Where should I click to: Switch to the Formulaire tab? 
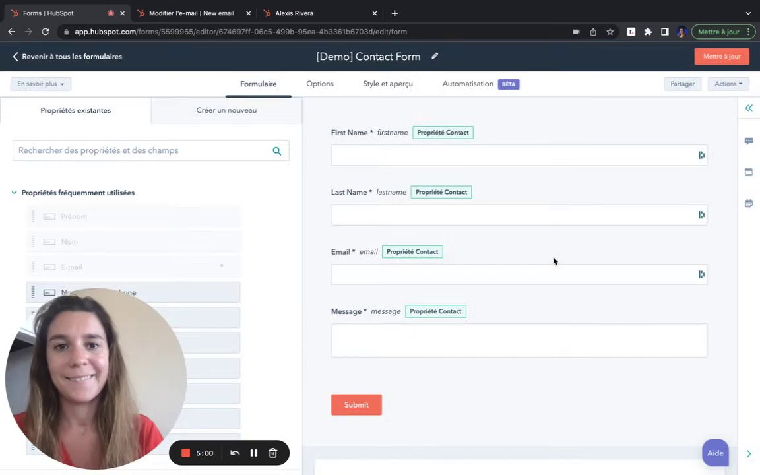(259, 84)
